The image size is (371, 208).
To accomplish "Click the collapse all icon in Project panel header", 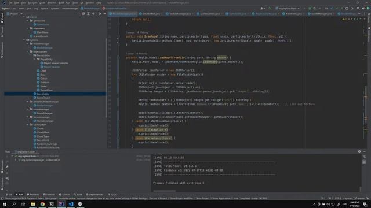I will coord(93,14).
